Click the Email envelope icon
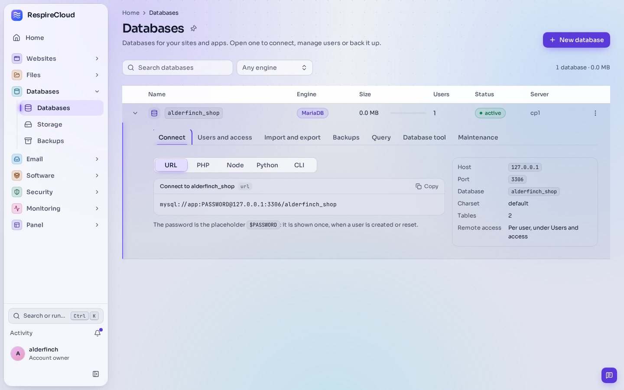Screen dimensions: 624x390 [x=17, y=159]
